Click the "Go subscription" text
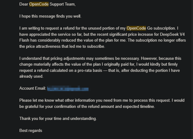This screenshot has height=139, width=193. (x=161, y=28)
